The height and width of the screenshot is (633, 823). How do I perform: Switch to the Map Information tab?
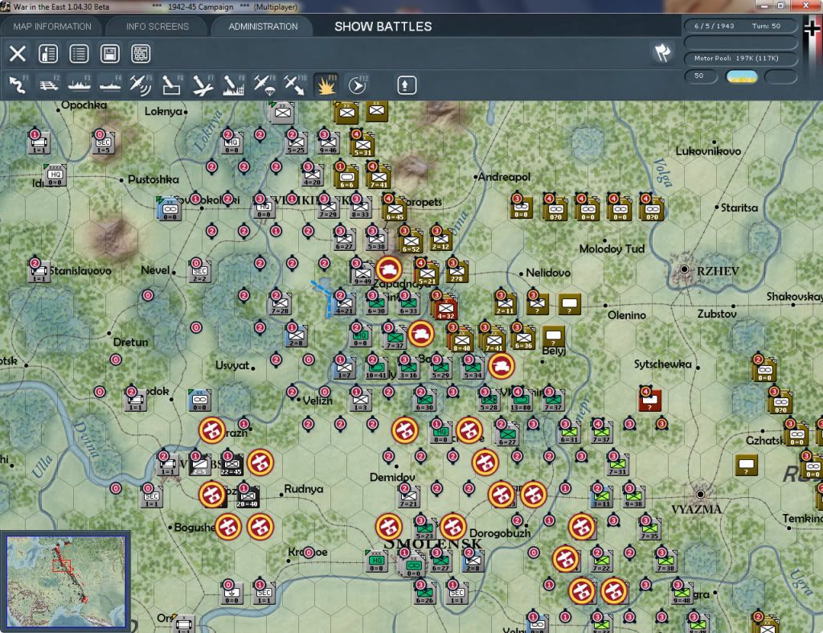point(52,27)
